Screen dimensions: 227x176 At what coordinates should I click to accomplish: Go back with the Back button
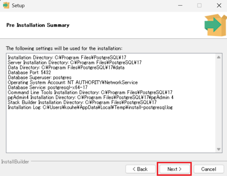pyautogui.click(x=140, y=169)
